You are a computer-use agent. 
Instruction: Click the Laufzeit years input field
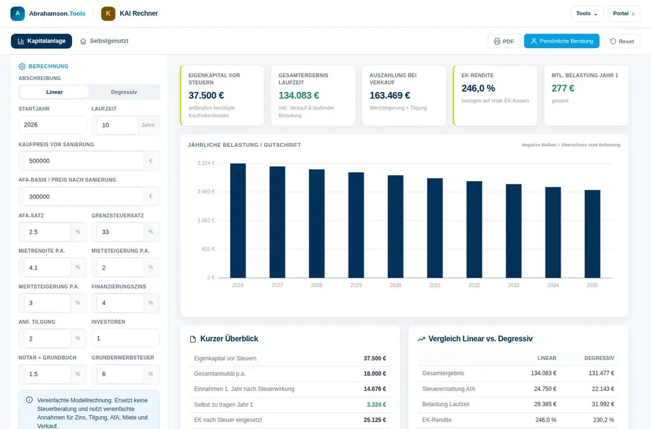coord(118,125)
